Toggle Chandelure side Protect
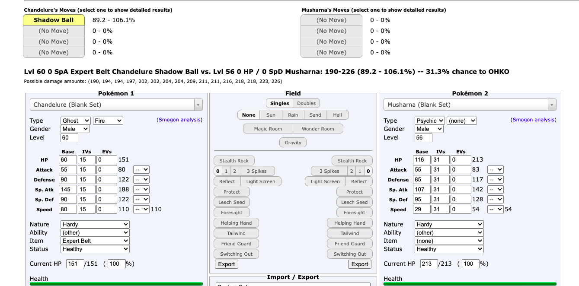This screenshot has width=579, height=286. (232, 192)
